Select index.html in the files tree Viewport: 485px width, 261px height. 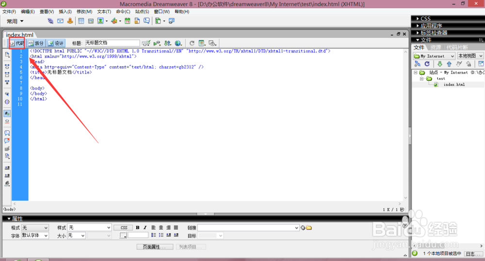454,85
